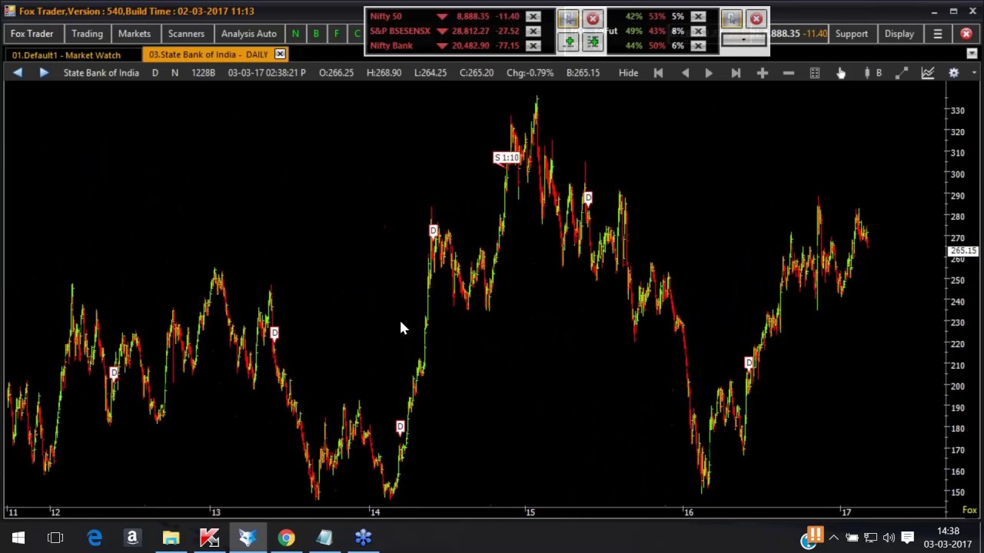Click the volume speaker tray icon
Viewport: 984px width, 553px height.
tap(889, 538)
